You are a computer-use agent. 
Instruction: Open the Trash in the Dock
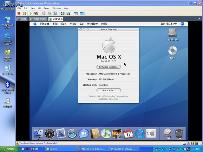click(179, 134)
